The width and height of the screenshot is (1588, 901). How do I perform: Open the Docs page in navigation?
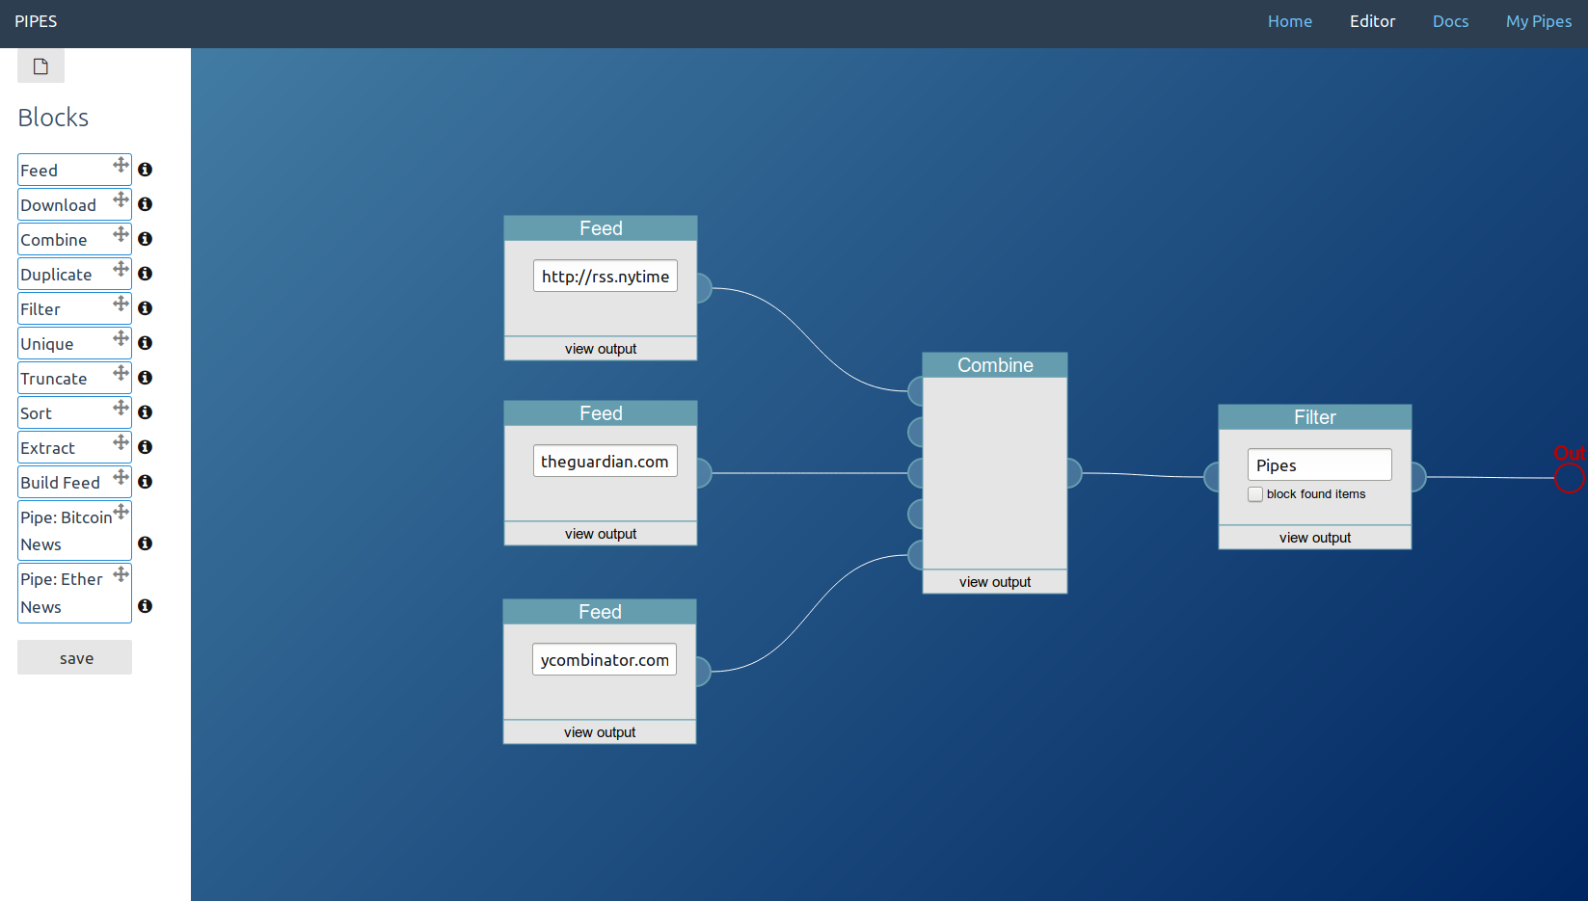[x=1450, y=21]
